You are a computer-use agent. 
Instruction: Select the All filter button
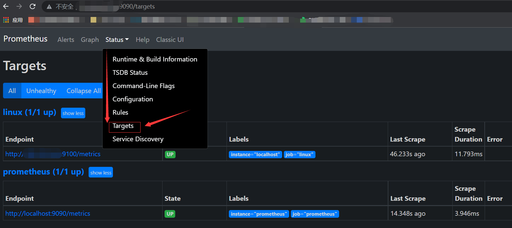[12, 91]
